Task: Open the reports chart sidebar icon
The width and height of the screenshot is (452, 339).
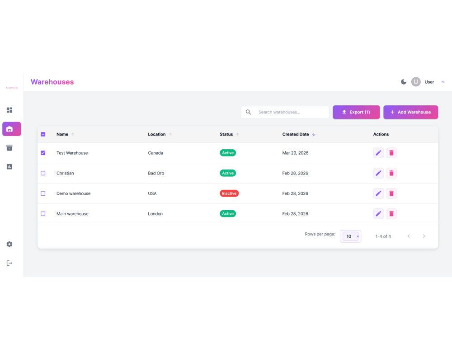Action: coord(9,167)
